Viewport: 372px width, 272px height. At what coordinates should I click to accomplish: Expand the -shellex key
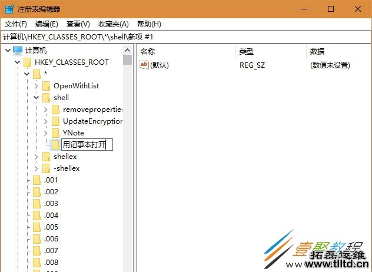tap(36, 168)
